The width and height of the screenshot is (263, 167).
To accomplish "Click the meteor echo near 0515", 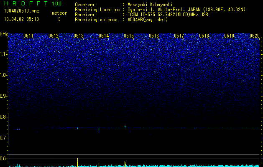I will pyautogui.click(x=125, y=127).
